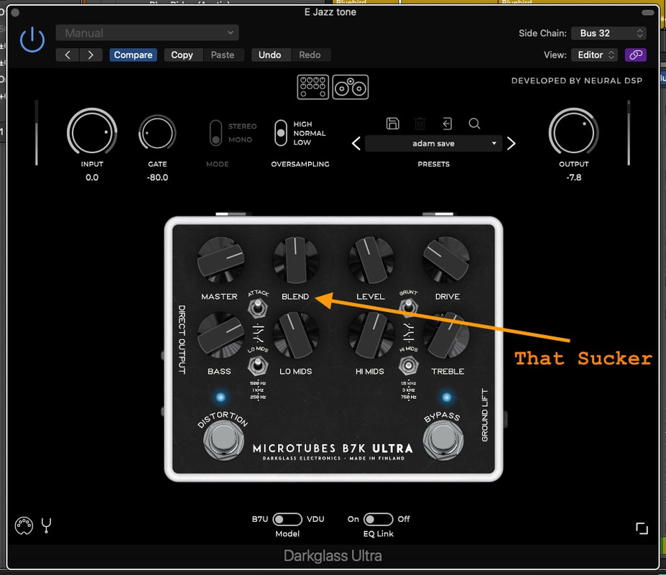Click the Direct Output label on pedal
The image size is (666, 575).
(x=182, y=339)
